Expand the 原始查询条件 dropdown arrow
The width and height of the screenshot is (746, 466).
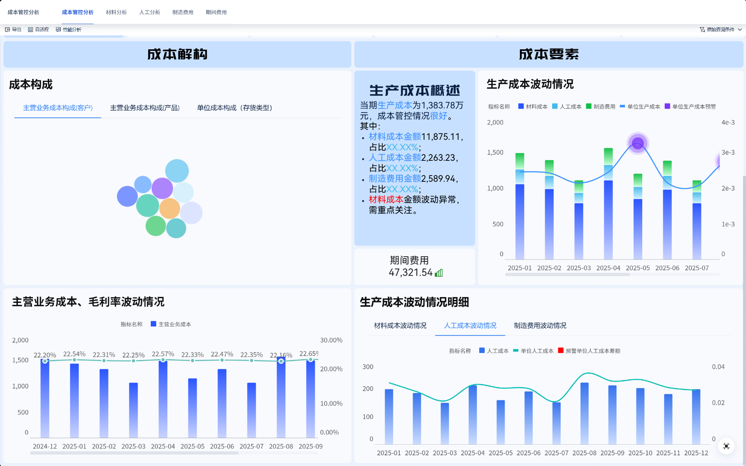coord(740,30)
